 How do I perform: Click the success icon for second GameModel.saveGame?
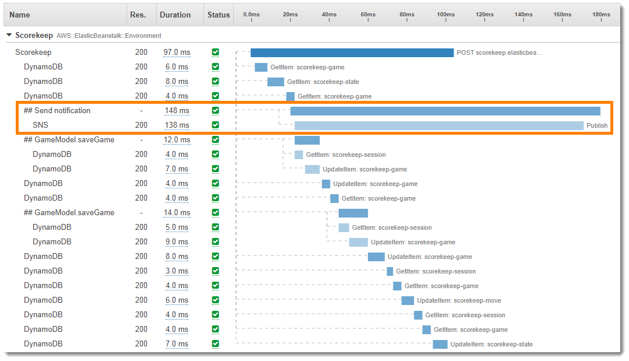(215, 212)
